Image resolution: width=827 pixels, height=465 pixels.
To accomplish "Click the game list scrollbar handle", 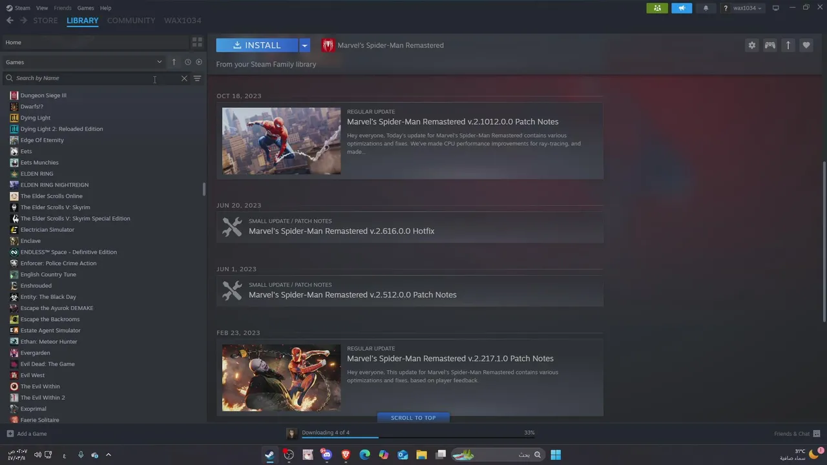I will 204,189.
